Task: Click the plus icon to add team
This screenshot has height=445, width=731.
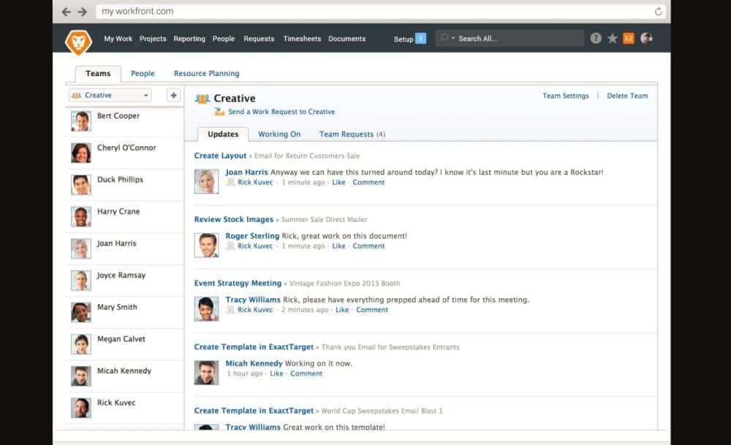Action: point(173,95)
